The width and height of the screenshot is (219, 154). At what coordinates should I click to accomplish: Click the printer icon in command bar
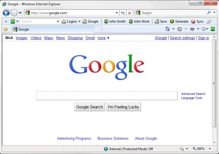click(x=192, y=29)
